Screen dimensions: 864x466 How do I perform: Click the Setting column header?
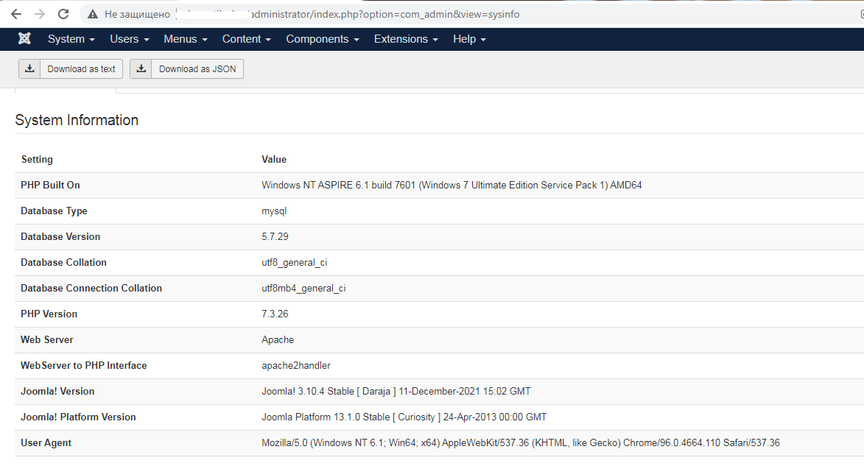[37, 159]
